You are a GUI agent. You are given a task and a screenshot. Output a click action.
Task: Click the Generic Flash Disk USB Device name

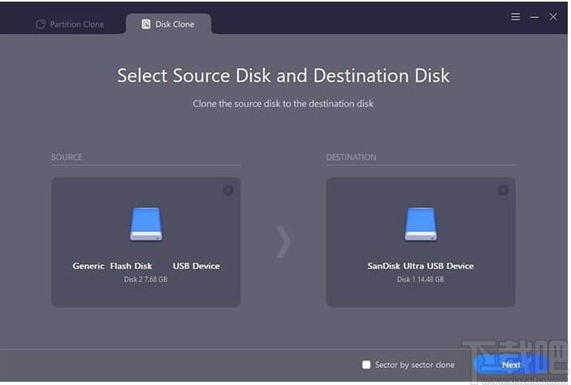tap(146, 266)
